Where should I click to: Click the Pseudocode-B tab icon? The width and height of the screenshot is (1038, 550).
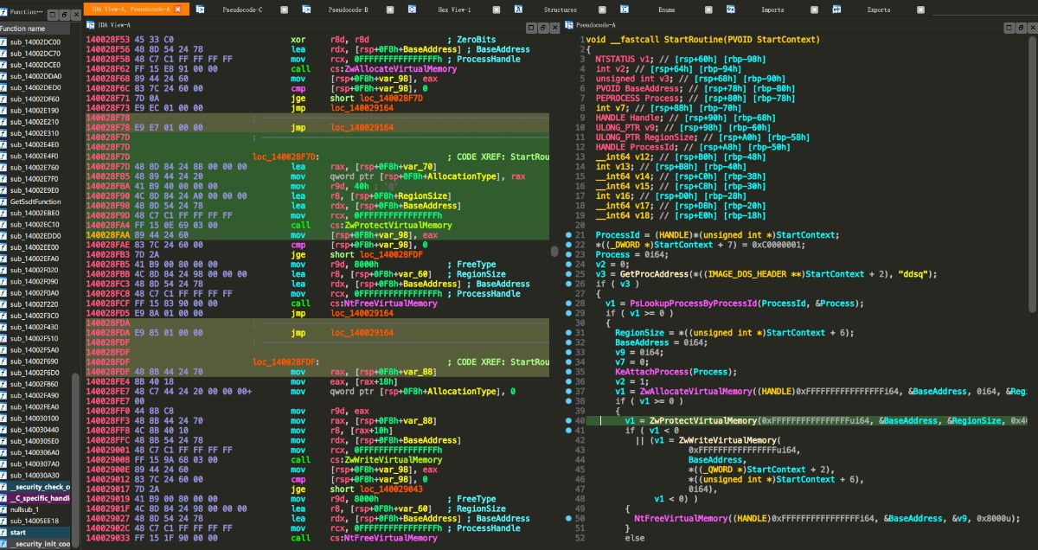click(x=306, y=9)
